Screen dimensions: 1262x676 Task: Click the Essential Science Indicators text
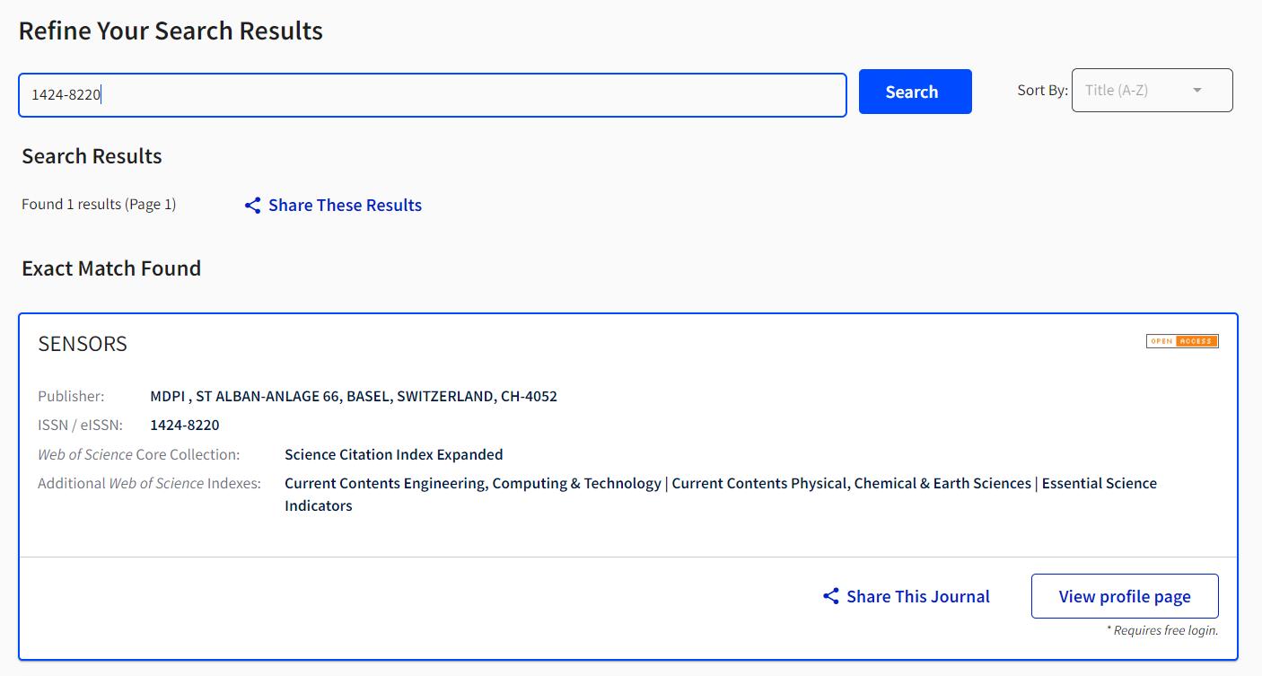[1099, 483]
